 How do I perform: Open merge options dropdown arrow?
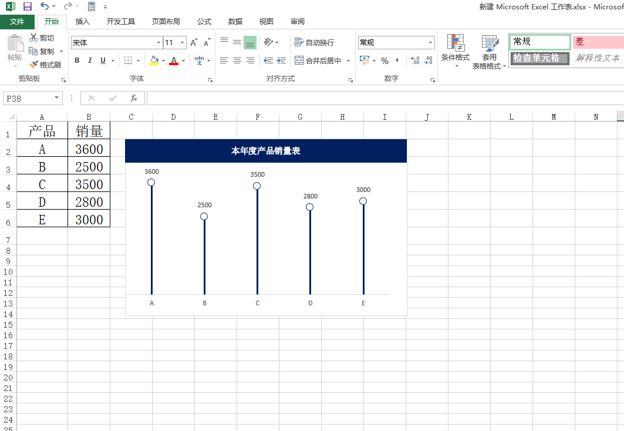pos(348,61)
